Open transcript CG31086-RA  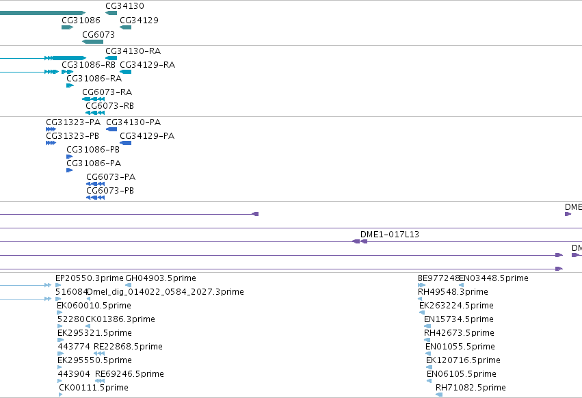70,85
